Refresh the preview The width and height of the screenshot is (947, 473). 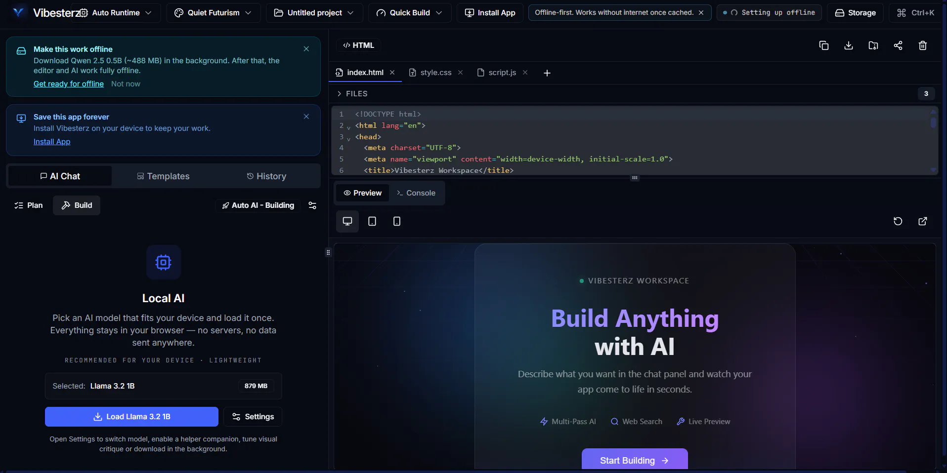898,221
